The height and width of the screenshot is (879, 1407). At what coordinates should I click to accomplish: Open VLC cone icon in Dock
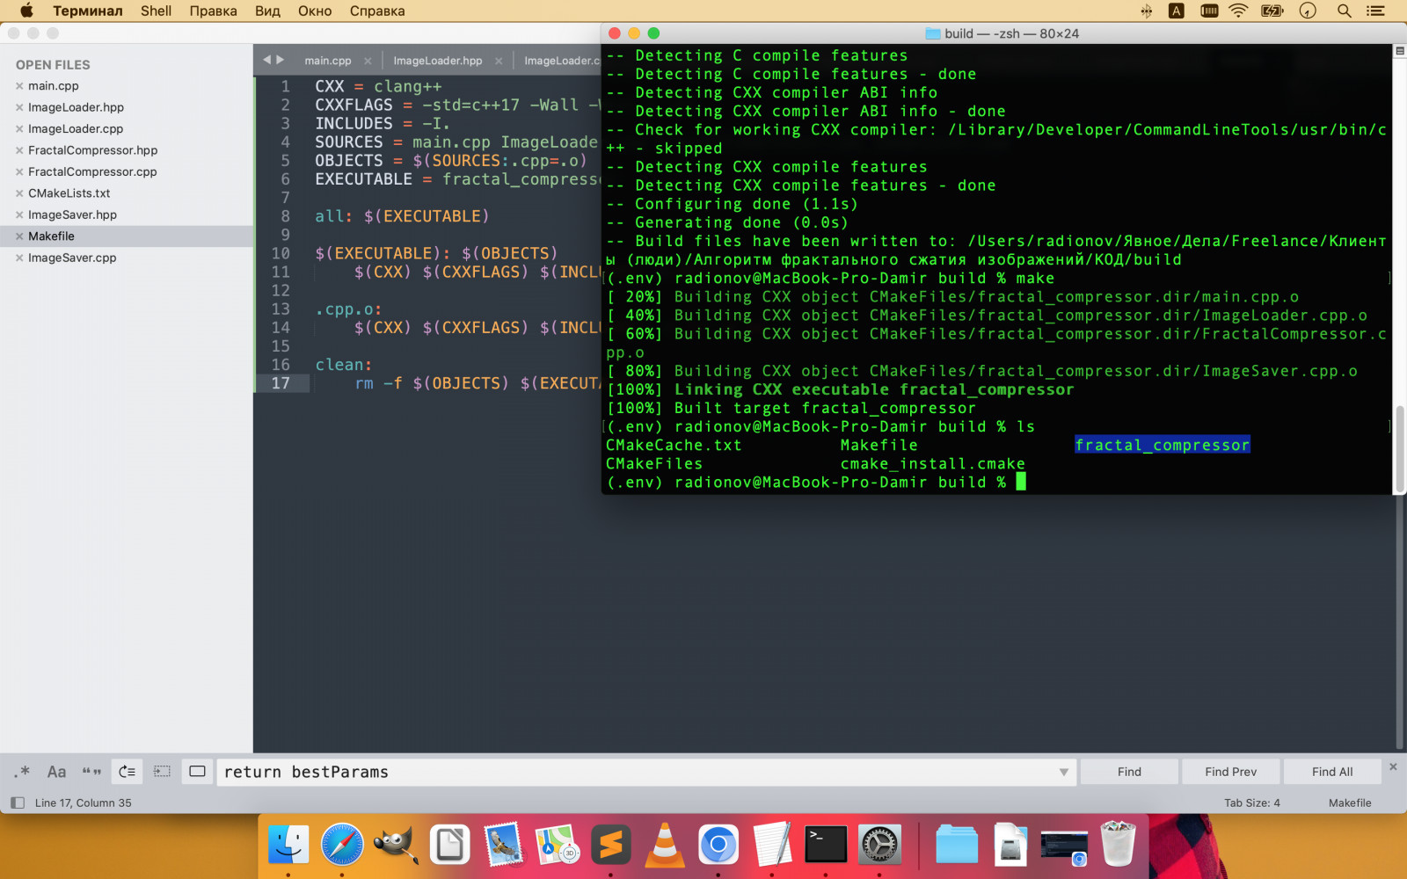[665, 845]
